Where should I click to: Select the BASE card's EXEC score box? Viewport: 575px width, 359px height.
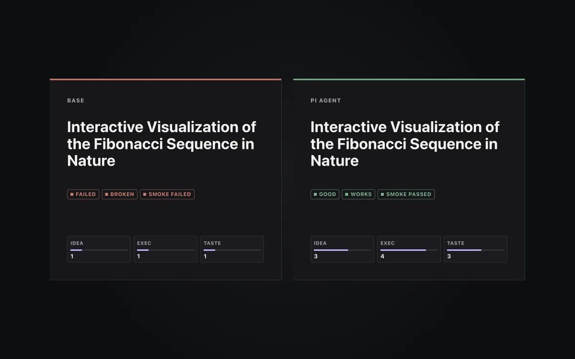tap(165, 249)
